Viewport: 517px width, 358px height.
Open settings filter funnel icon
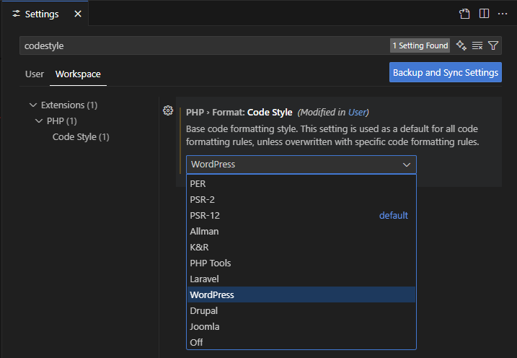tap(493, 45)
